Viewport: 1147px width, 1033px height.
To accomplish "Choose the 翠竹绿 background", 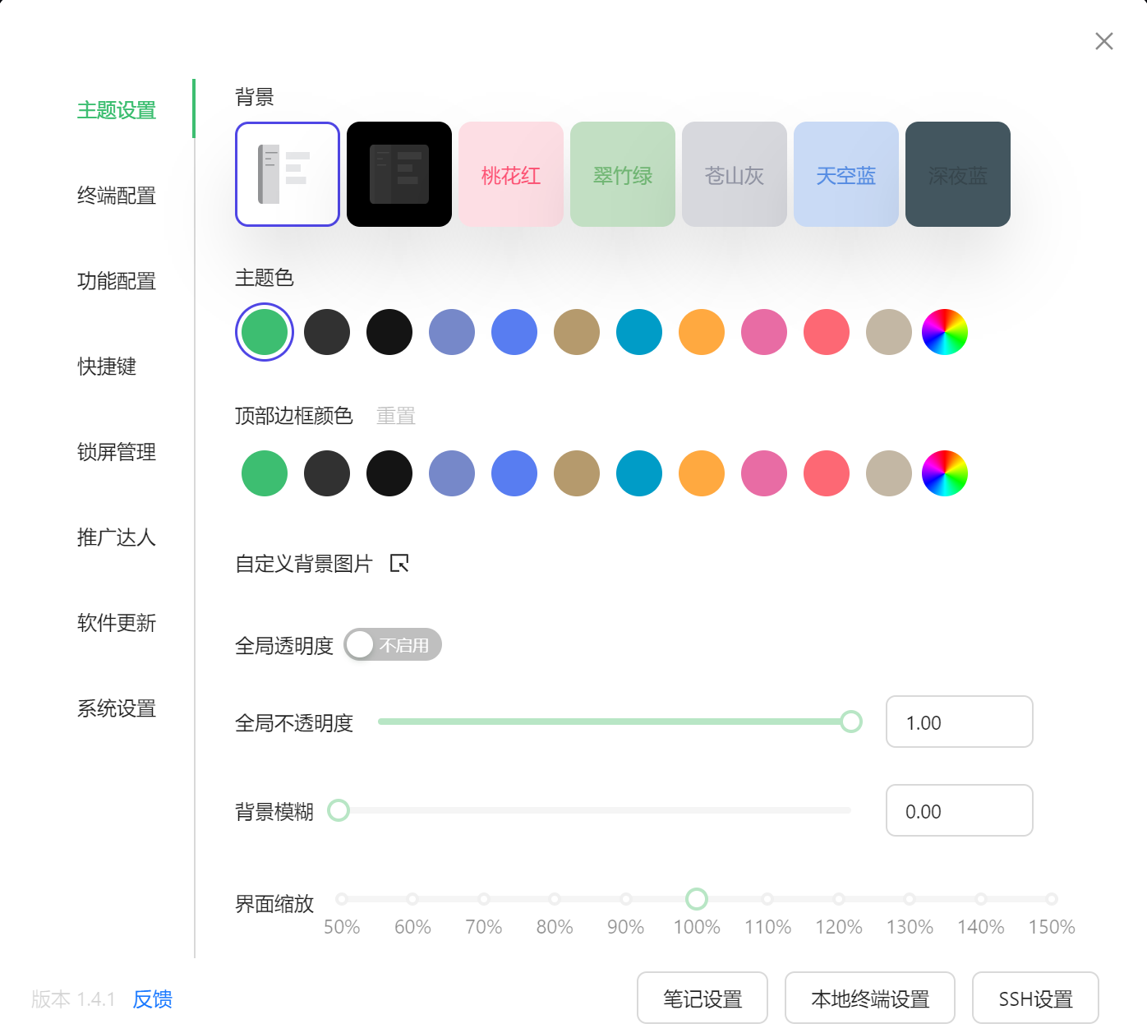I will (623, 174).
